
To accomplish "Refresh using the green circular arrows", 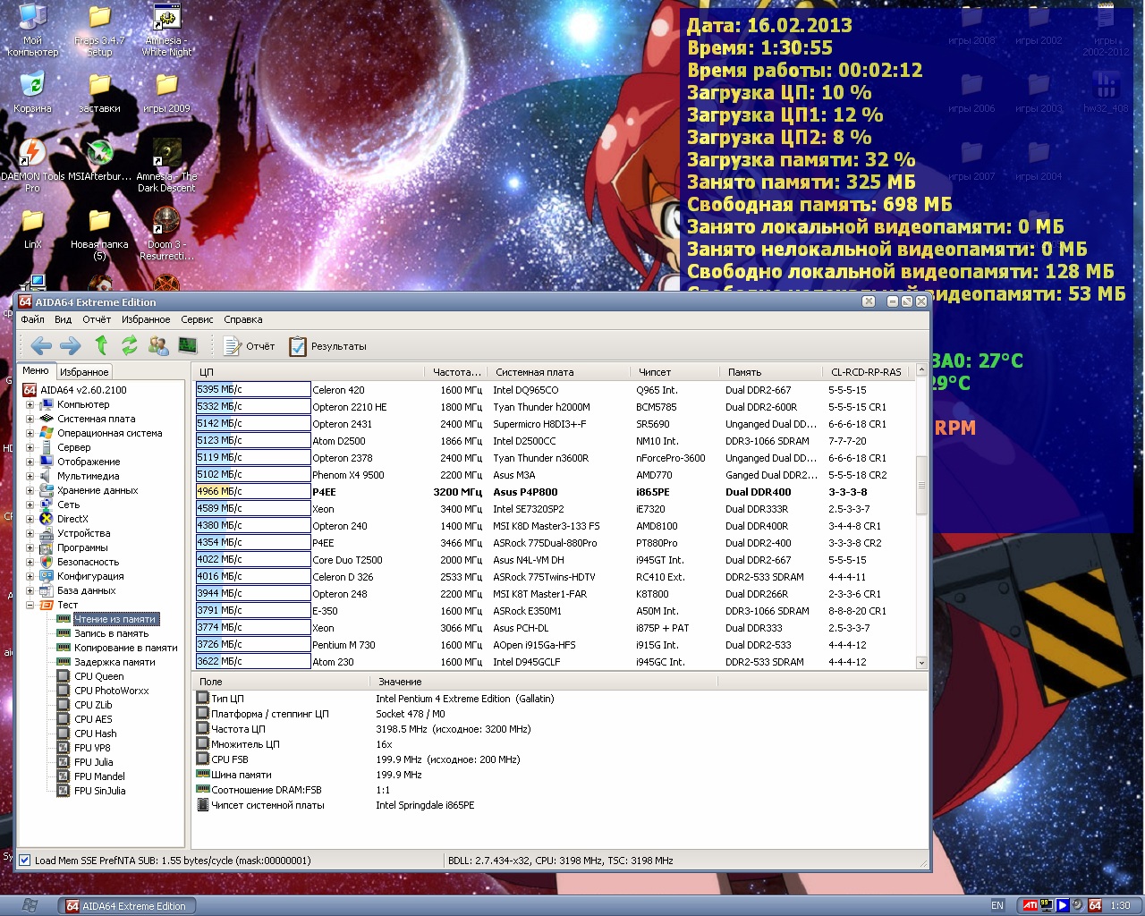I will pos(130,345).
